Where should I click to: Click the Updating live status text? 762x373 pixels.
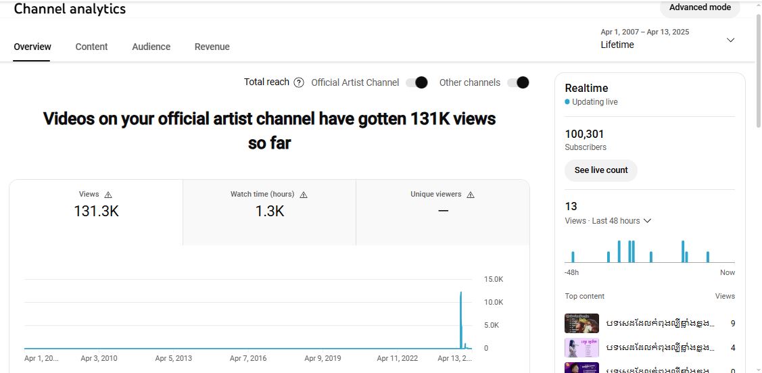[594, 102]
